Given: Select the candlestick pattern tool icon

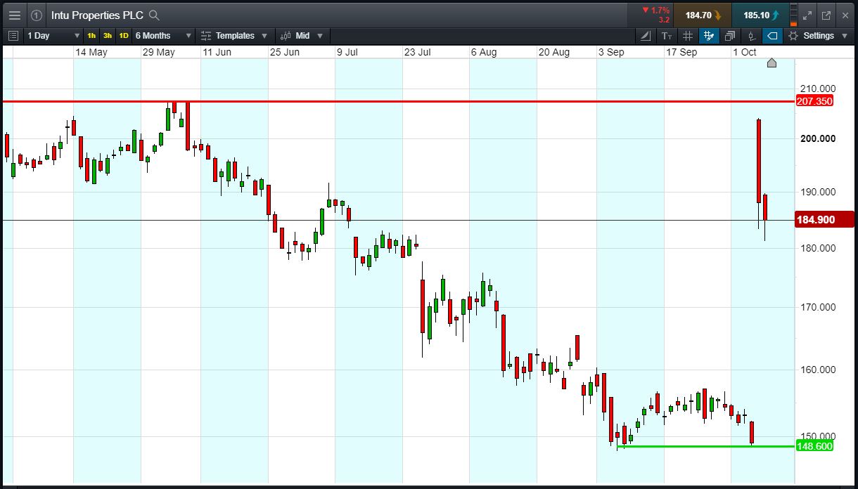Looking at the screenshot, I should click(x=751, y=36).
